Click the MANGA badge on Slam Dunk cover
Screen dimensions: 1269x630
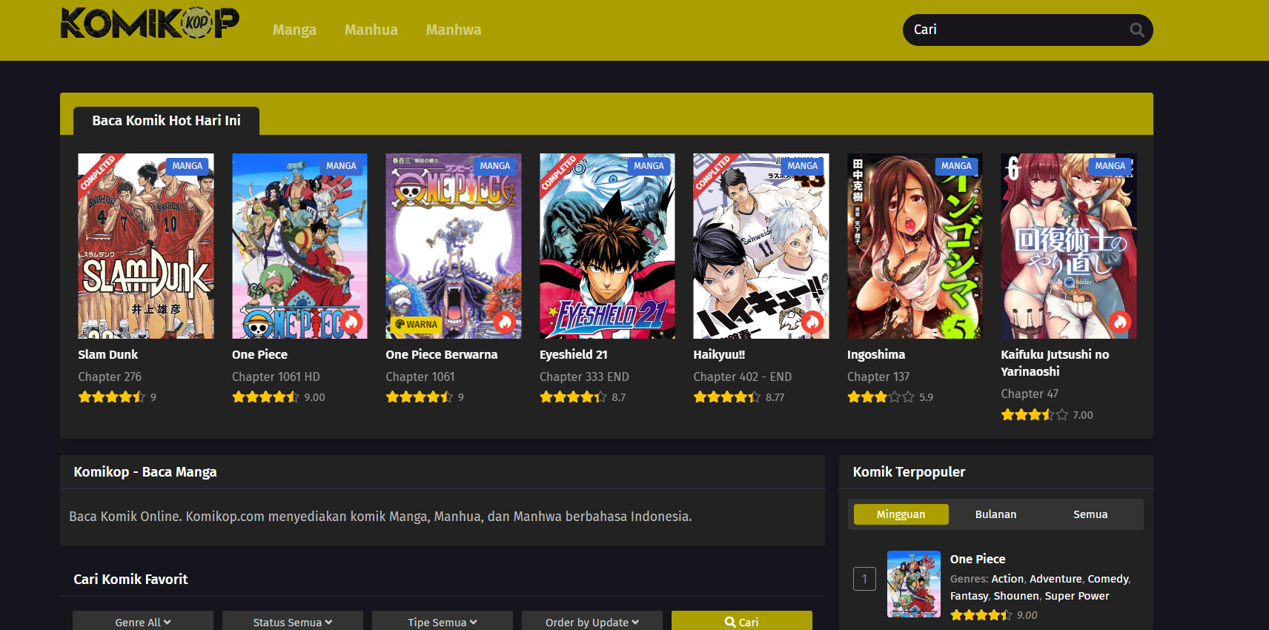pyautogui.click(x=188, y=166)
